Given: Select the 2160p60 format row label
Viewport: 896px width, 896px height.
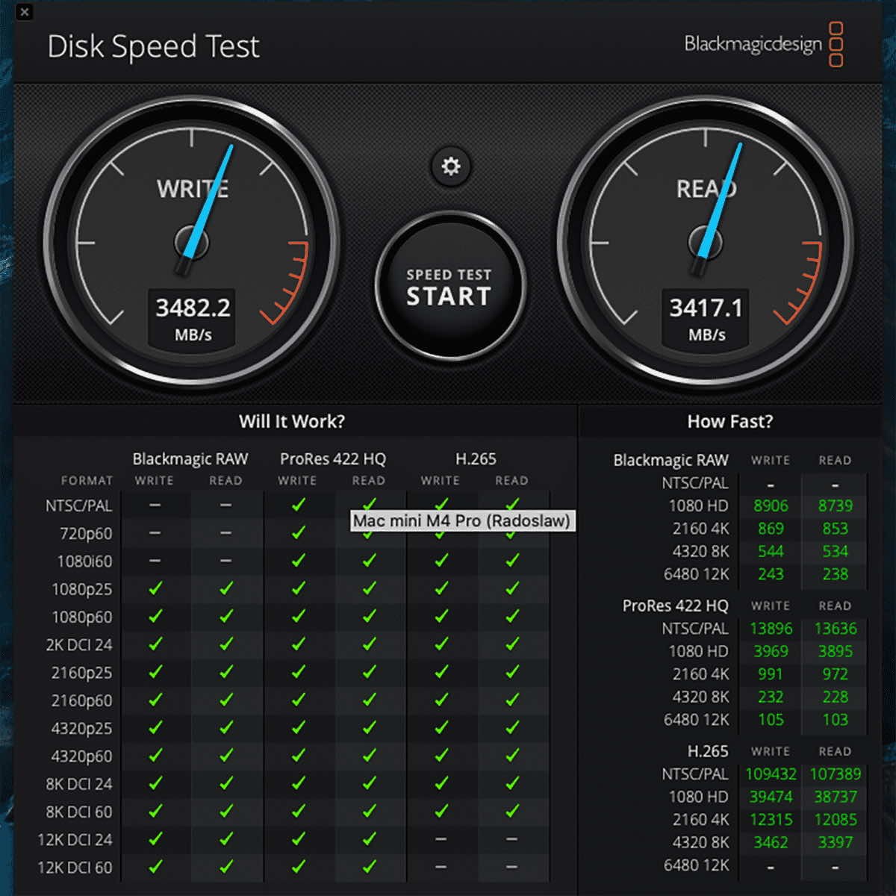Looking at the screenshot, I should tap(81, 701).
